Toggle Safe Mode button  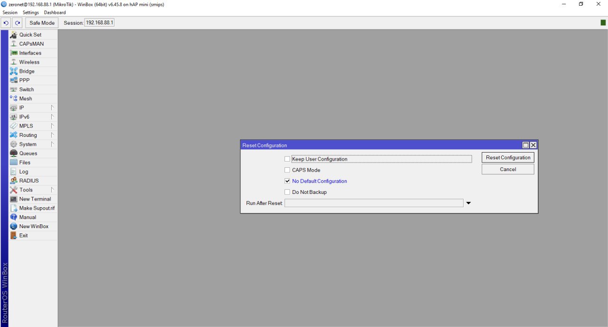point(42,23)
